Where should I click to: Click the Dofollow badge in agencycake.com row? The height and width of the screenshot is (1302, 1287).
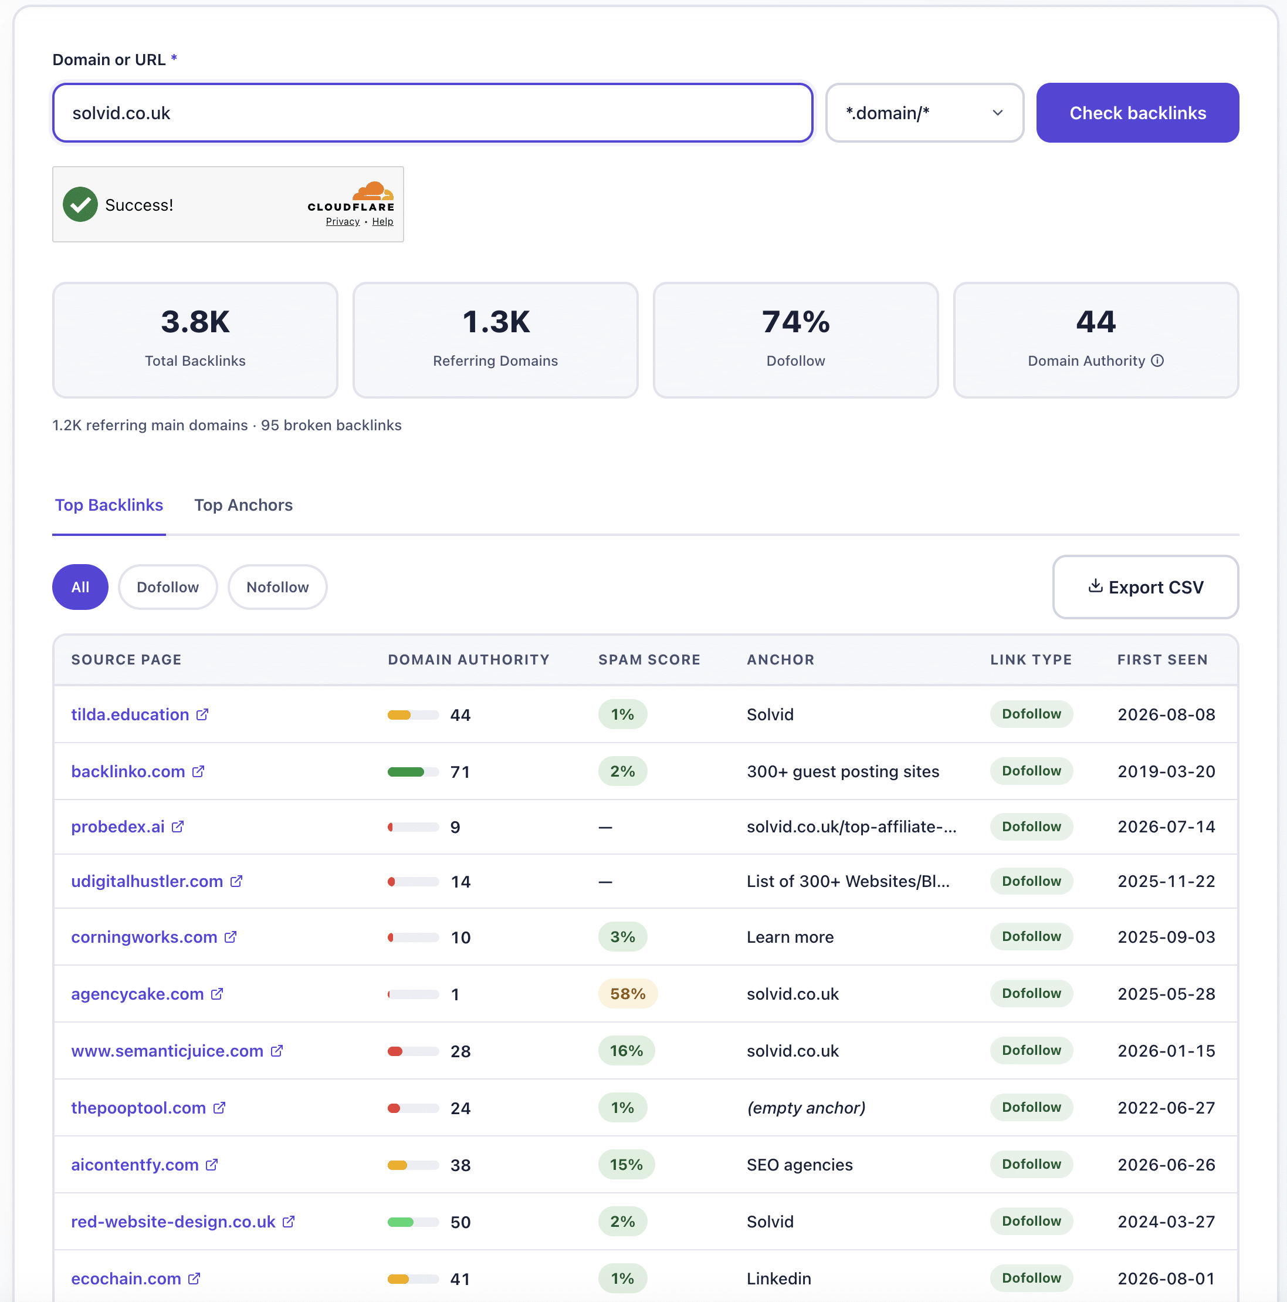(1031, 993)
